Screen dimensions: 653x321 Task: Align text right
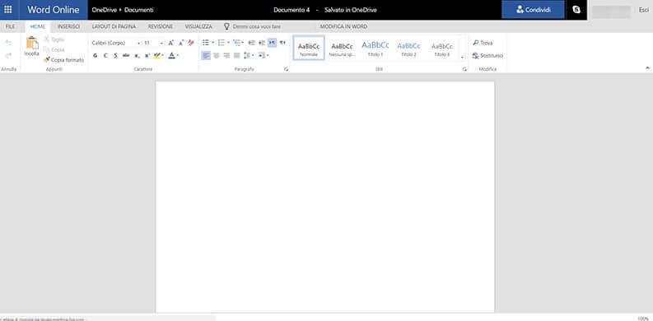click(226, 55)
